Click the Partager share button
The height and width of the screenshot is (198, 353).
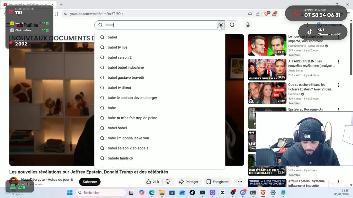coord(189,182)
